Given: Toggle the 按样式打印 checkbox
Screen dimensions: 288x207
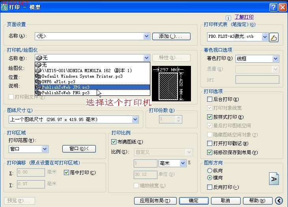Looking at the screenshot, I should tap(209, 117).
